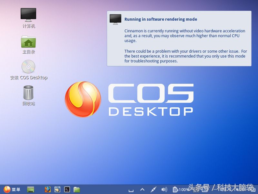This screenshot has width=258, height=194.
Task: Open the 菜单 start menu
Action: click(12, 189)
